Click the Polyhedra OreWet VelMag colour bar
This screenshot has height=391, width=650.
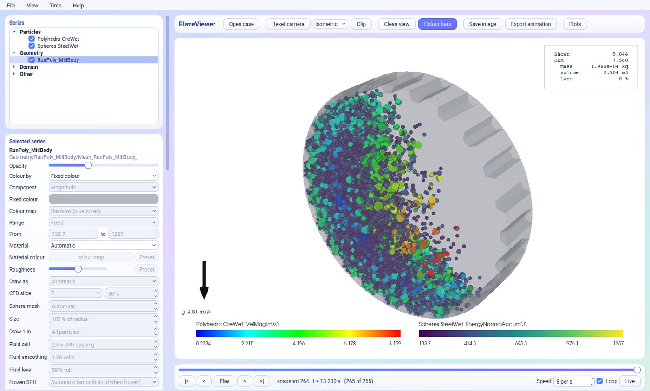(299, 333)
